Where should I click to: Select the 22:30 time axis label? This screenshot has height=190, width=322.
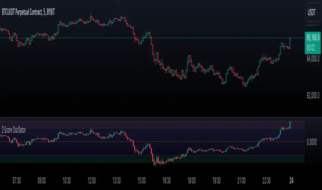click(266, 180)
